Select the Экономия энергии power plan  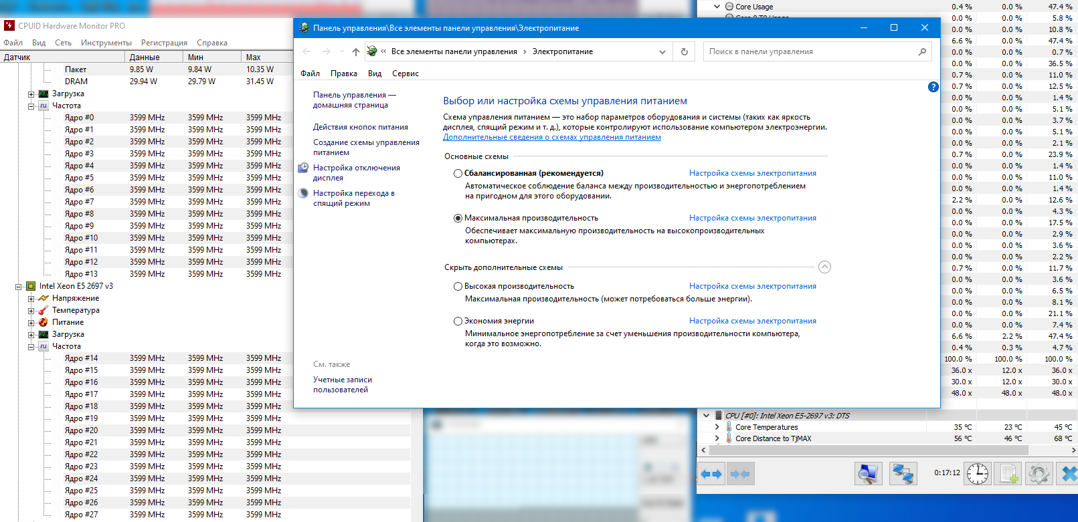[x=458, y=321]
